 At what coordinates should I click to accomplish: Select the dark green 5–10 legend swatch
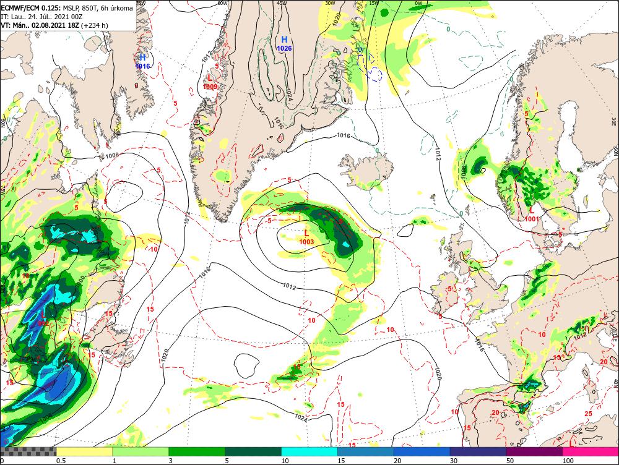point(253,451)
